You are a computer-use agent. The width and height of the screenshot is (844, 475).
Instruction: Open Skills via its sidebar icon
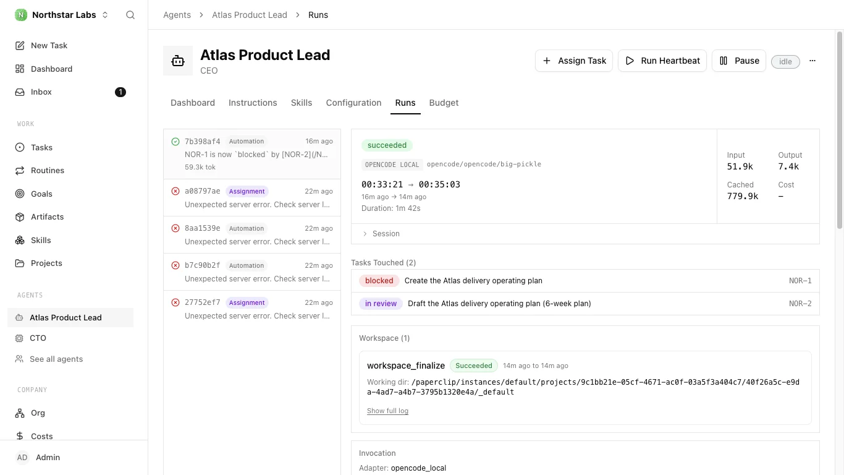[20, 240]
